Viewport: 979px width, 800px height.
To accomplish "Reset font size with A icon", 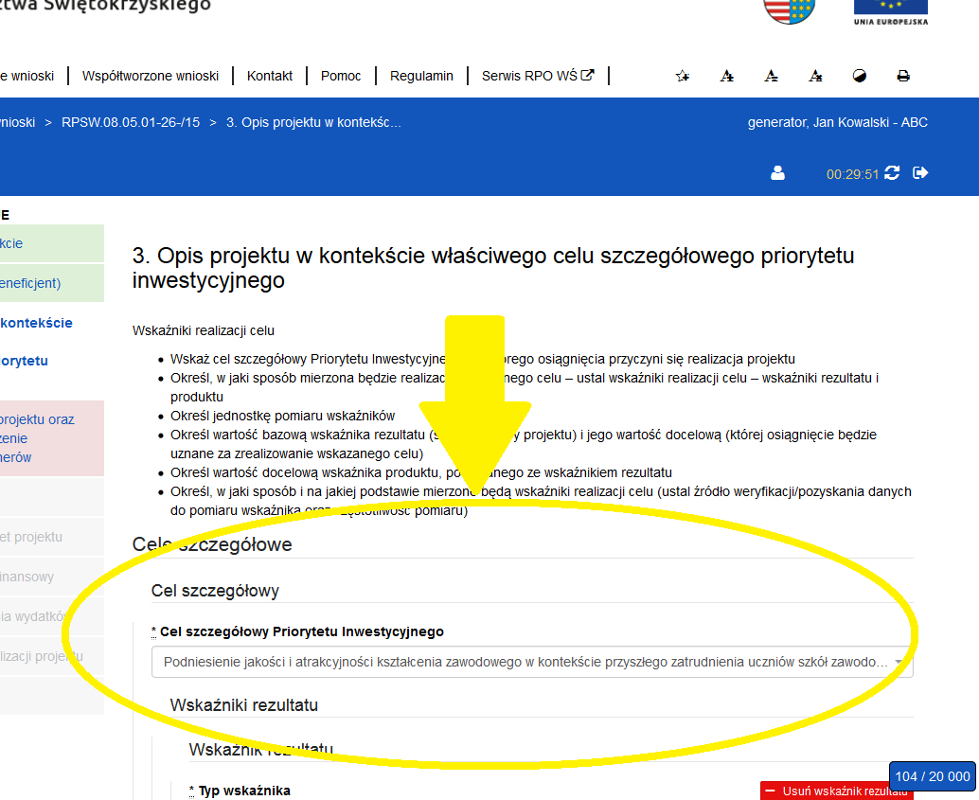I will point(815,76).
